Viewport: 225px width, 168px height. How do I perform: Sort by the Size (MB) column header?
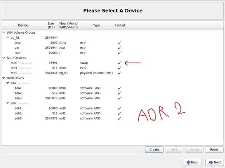[x=51, y=25]
